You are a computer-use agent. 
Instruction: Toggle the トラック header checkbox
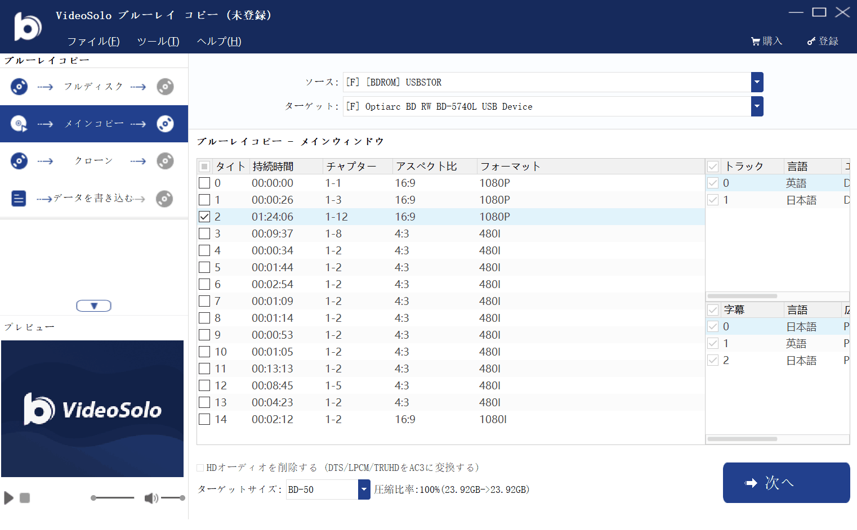(x=713, y=167)
